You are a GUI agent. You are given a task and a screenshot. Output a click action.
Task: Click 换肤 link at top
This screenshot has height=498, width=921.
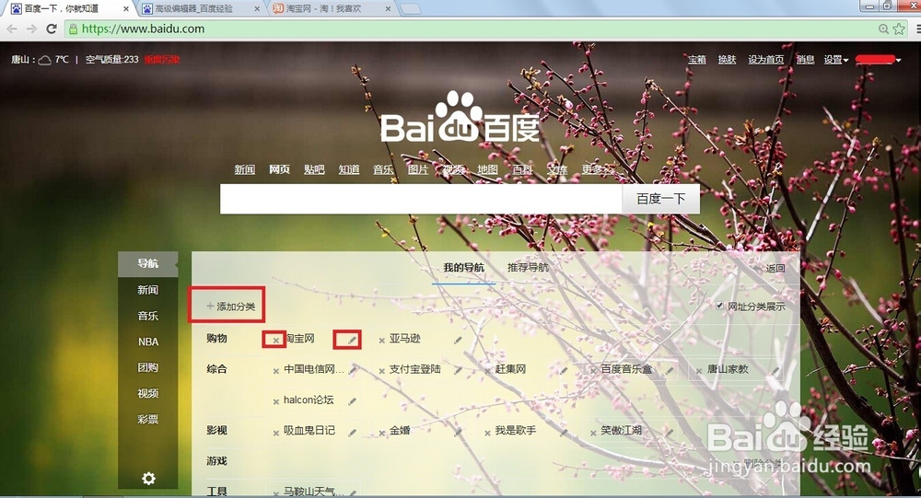tap(728, 59)
